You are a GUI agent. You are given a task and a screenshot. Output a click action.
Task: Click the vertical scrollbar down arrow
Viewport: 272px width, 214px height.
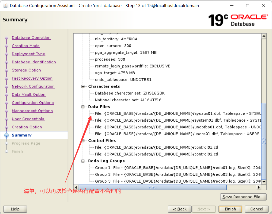pyautogui.click(x=264, y=182)
